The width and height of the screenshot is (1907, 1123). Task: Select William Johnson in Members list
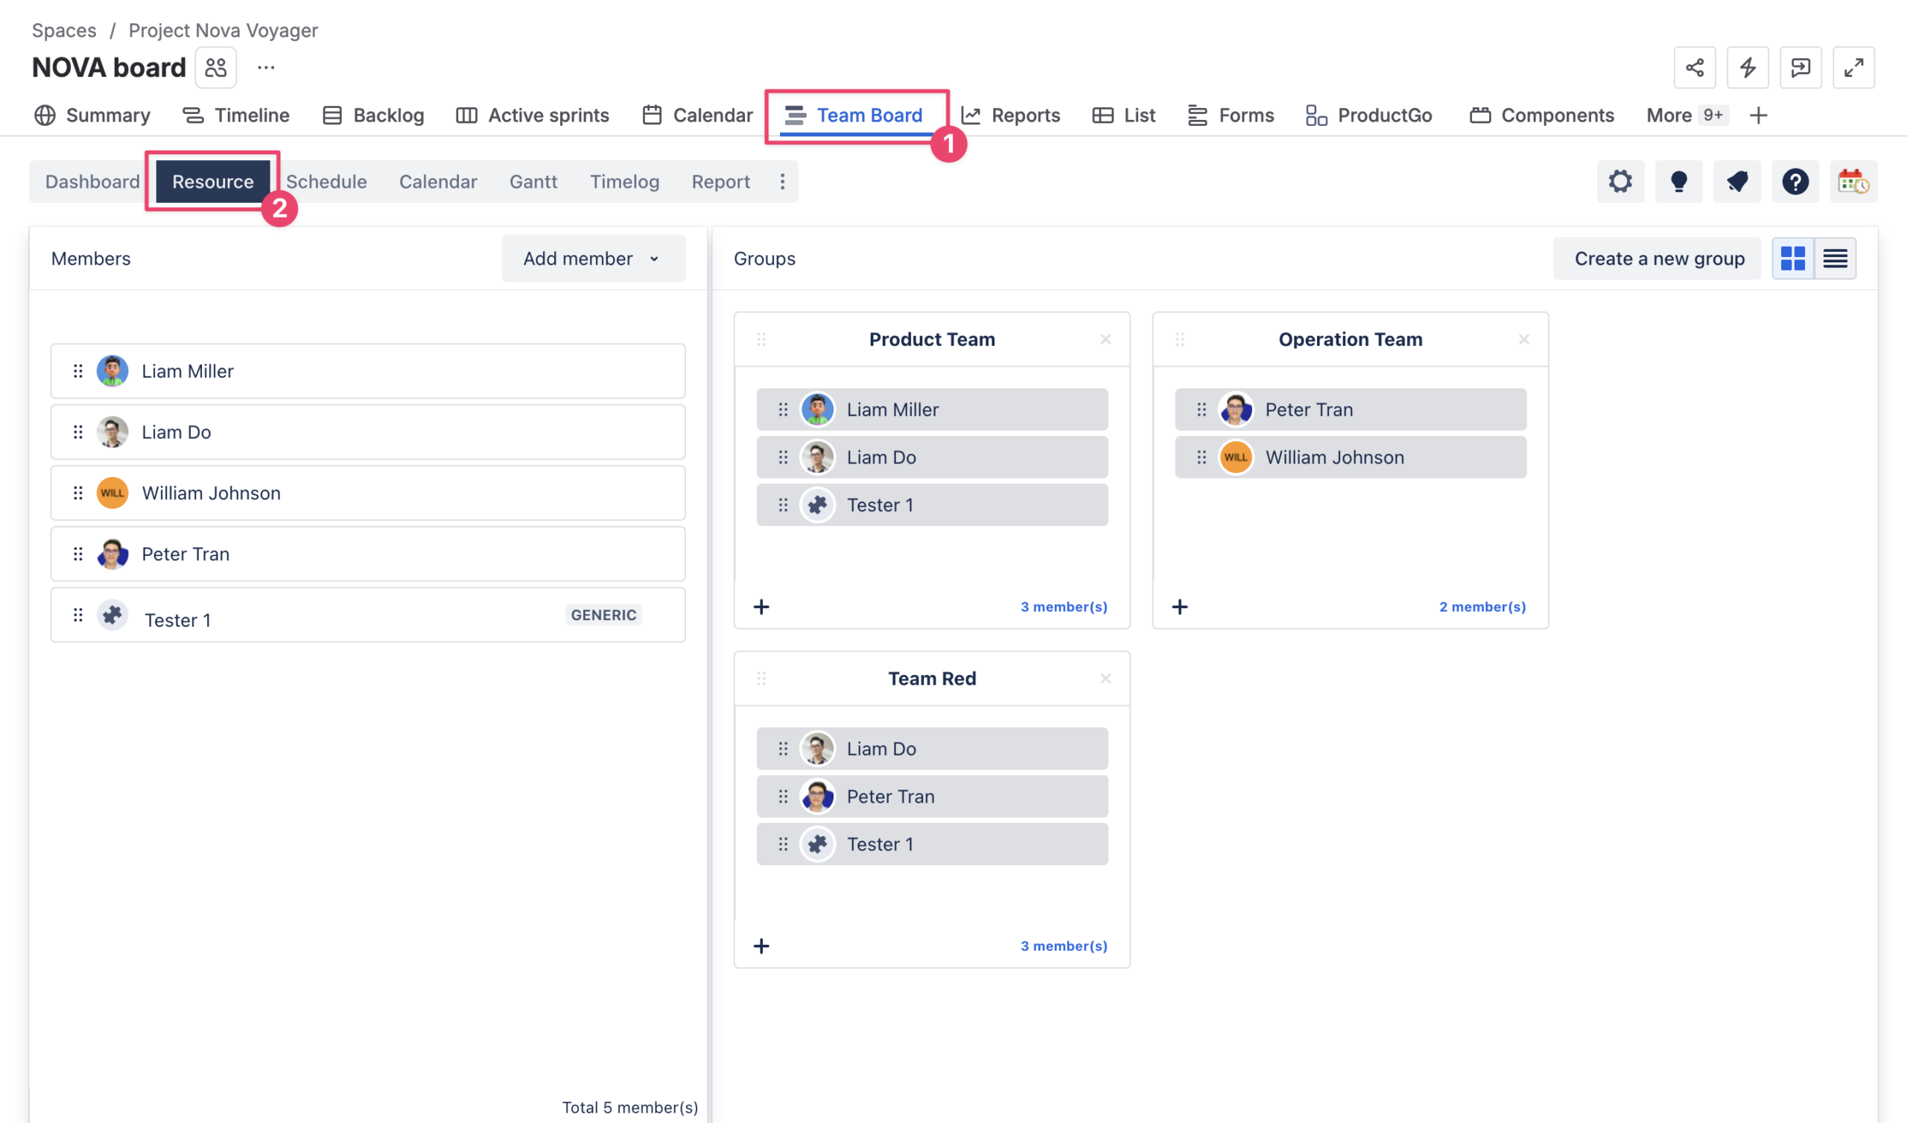pos(368,493)
